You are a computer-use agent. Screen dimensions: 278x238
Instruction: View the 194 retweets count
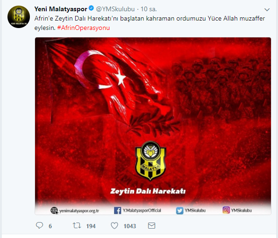(x=91, y=226)
